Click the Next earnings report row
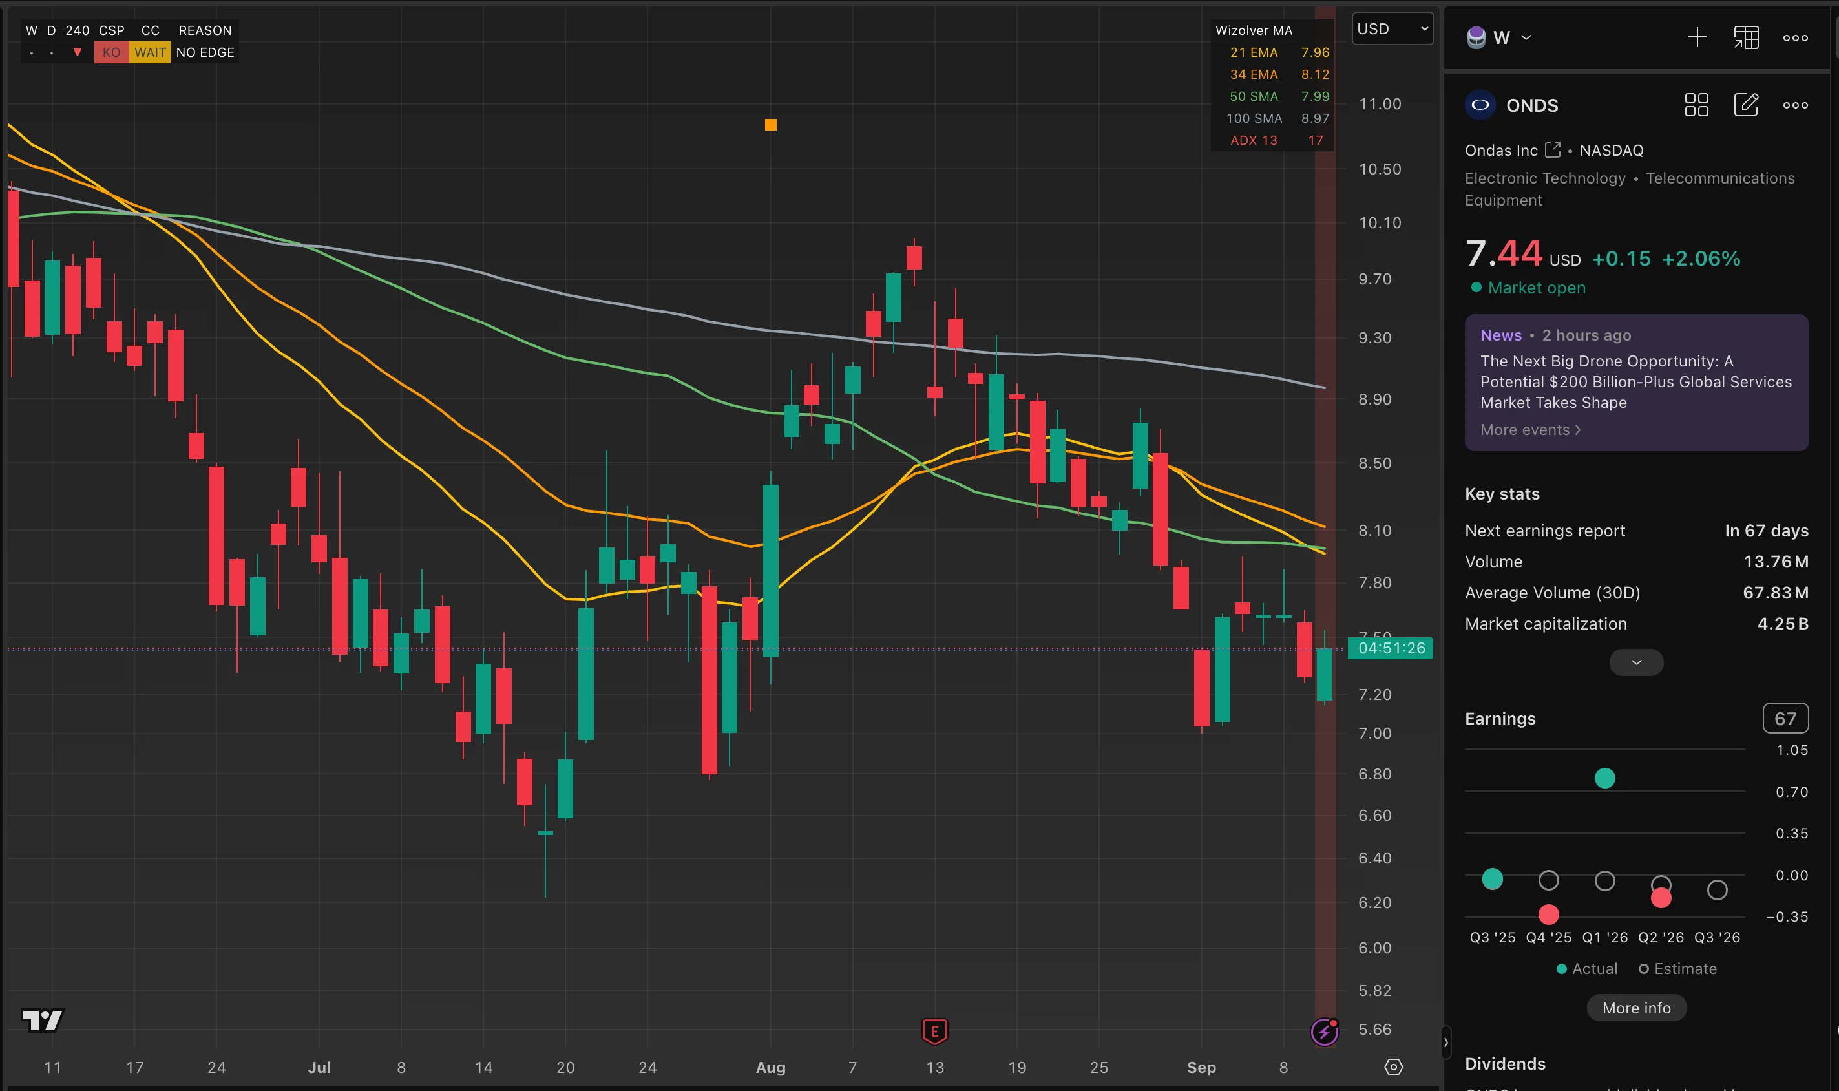Image resolution: width=1839 pixels, height=1091 pixels. (1636, 530)
